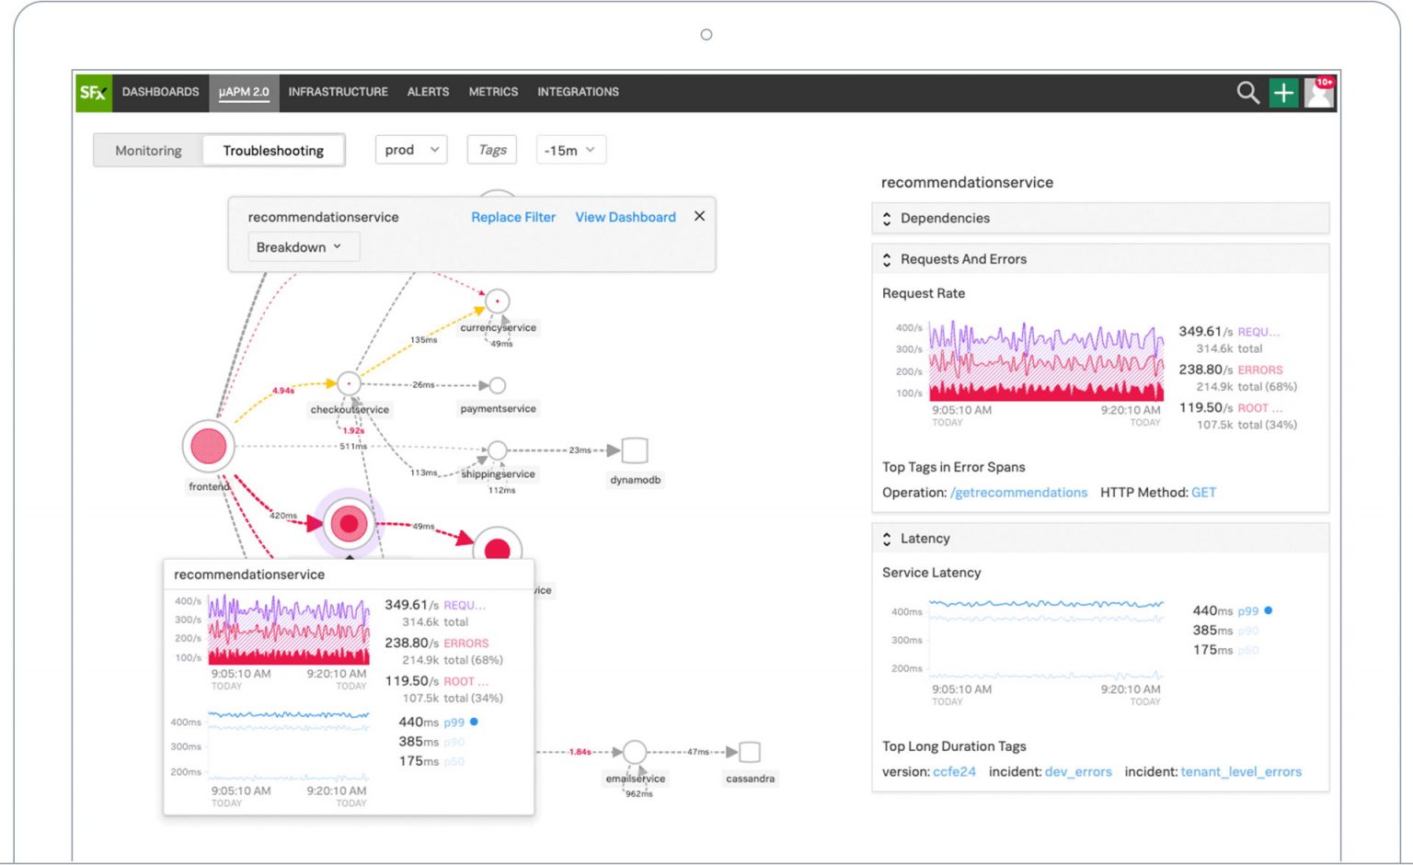Open the user profile avatar with notifications
Viewport: 1413px width, 865px height.
(x=1318, y=92)
